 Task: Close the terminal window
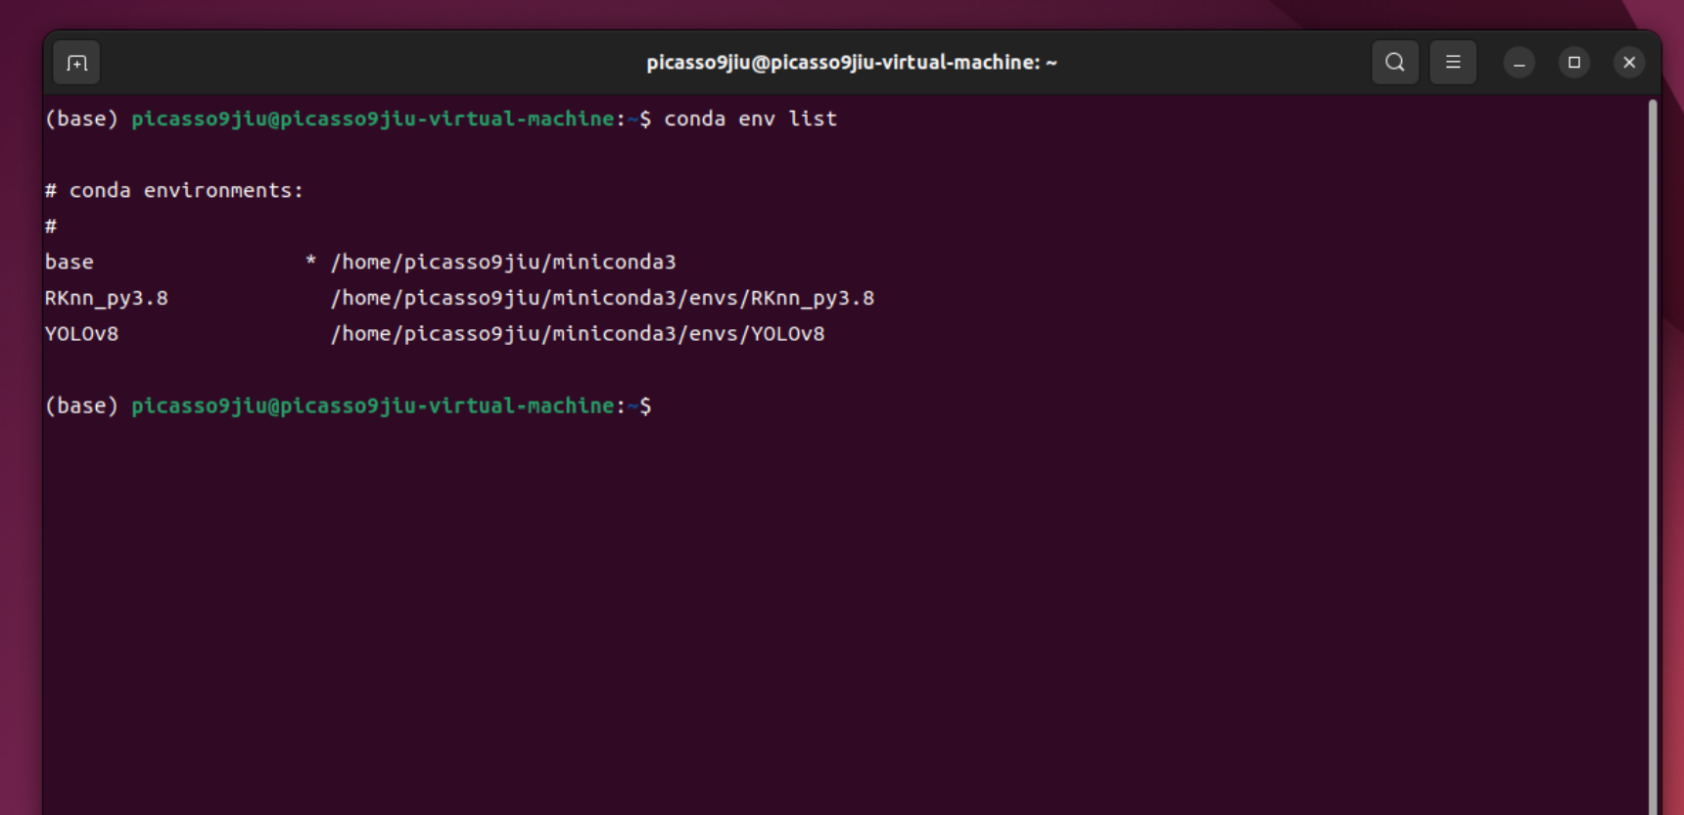pos(1629,63)
